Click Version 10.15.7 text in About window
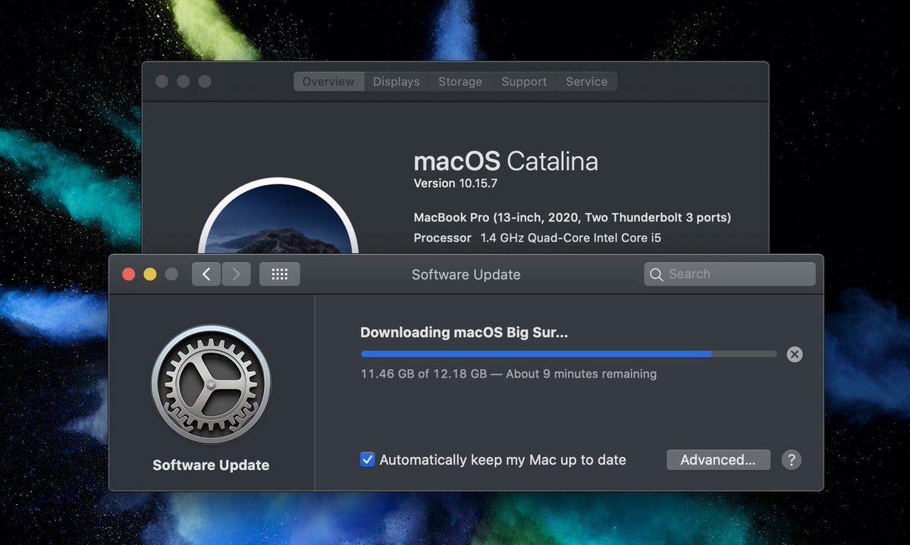 (455, 183)
